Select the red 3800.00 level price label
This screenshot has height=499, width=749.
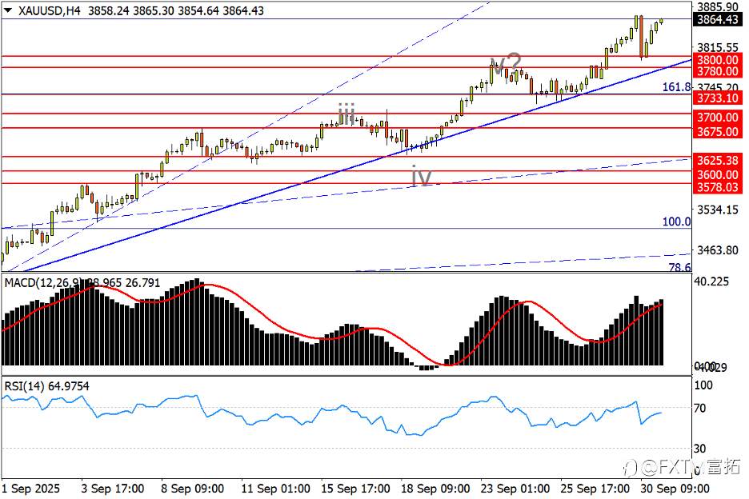718,60
